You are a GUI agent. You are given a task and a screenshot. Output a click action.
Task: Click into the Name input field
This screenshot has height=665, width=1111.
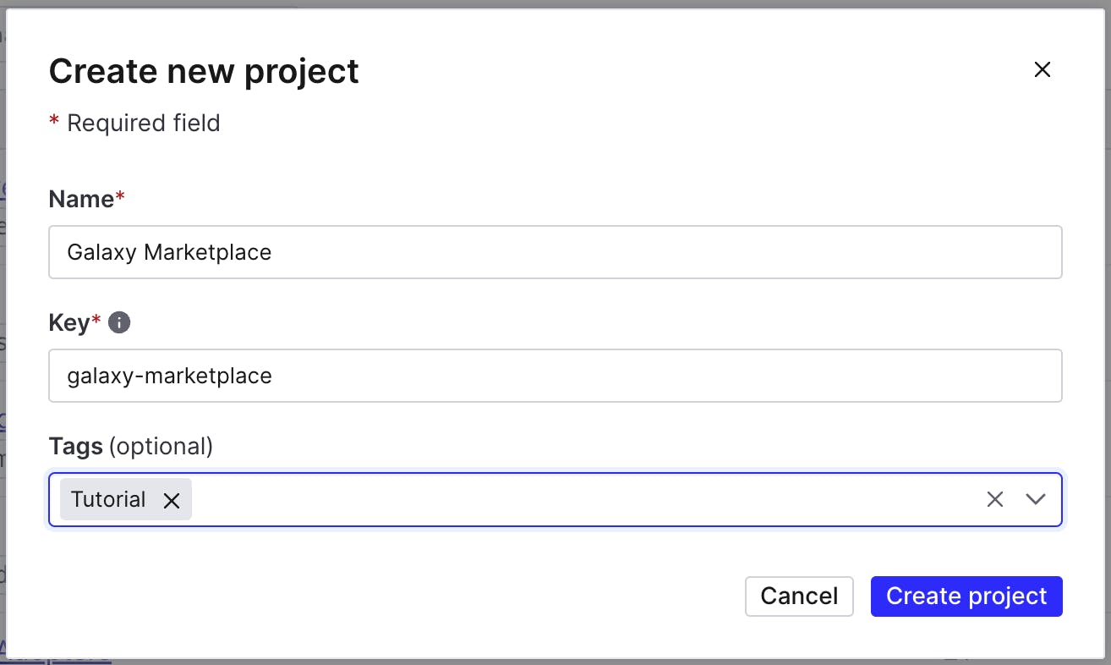click(x=555, y=252)
